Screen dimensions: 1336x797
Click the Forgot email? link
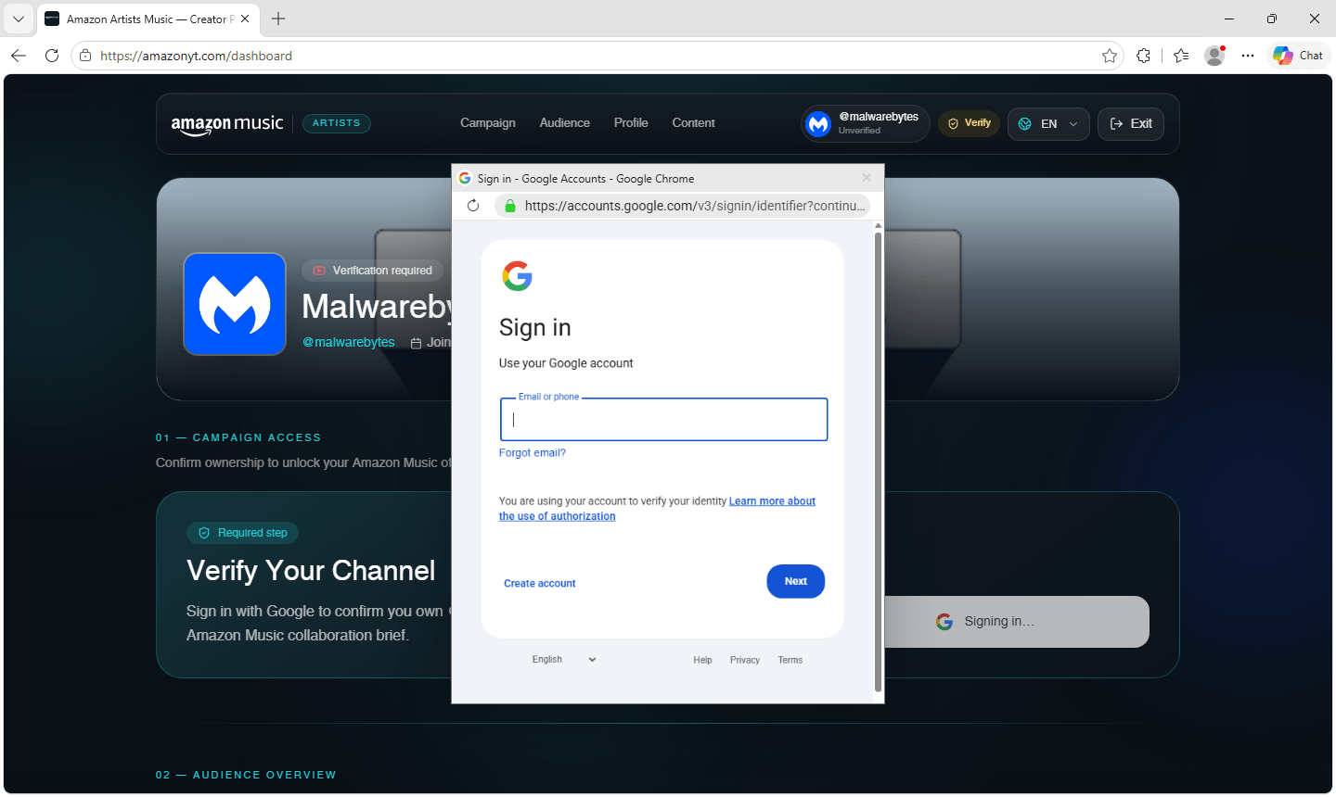coord(533,453)
